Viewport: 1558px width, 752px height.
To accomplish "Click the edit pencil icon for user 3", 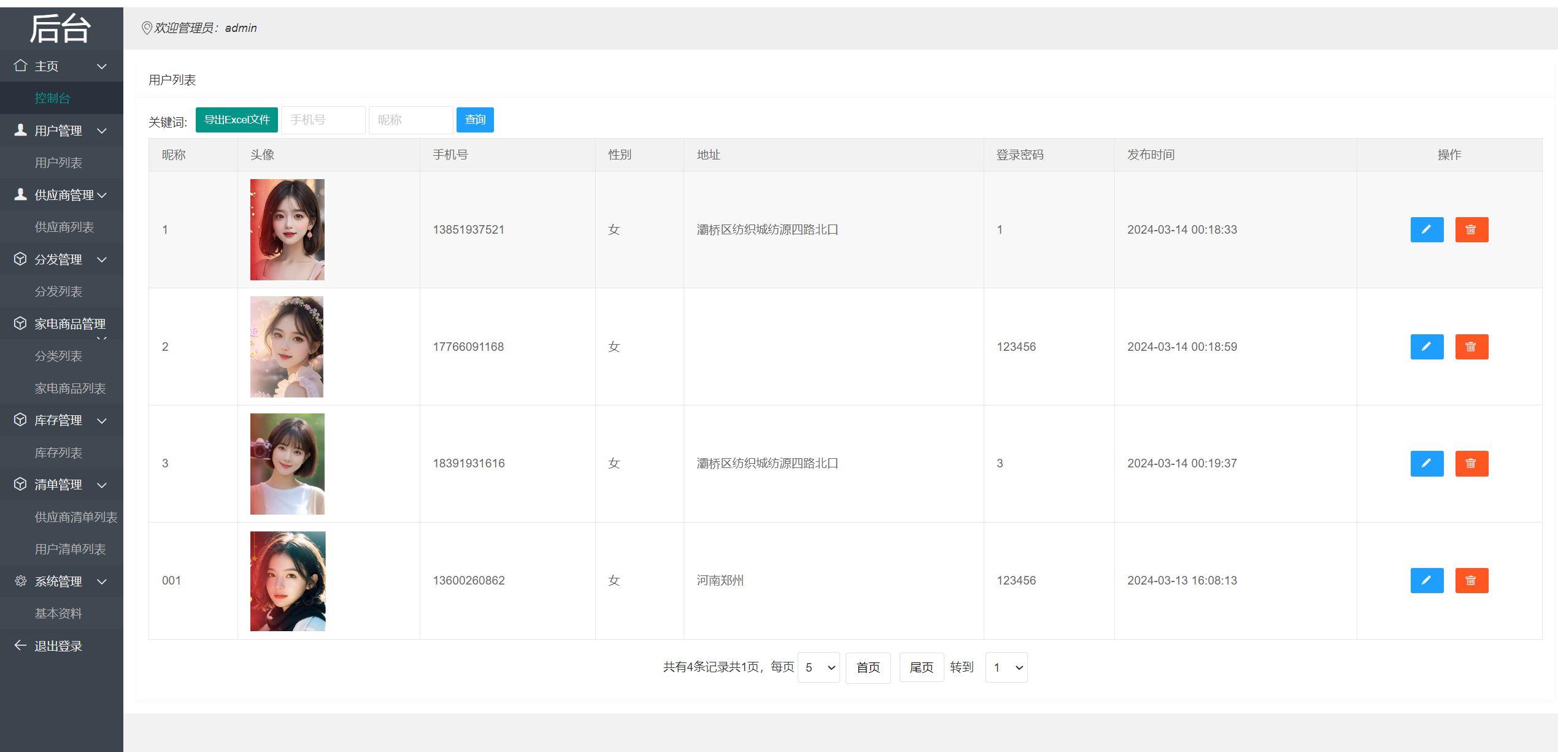I will (1427, 463).
